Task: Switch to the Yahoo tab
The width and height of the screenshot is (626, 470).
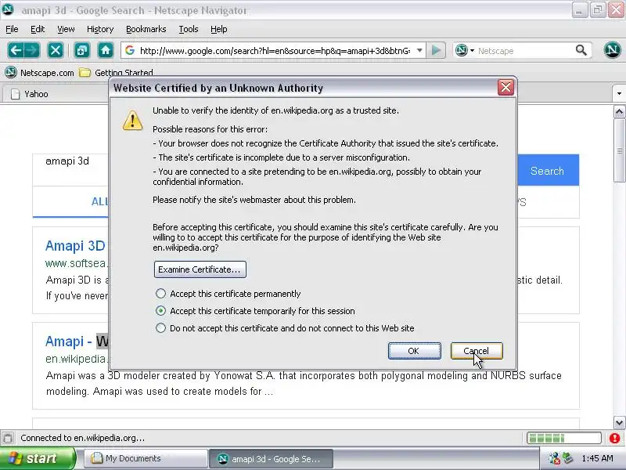Action: (x=56, y=94)
